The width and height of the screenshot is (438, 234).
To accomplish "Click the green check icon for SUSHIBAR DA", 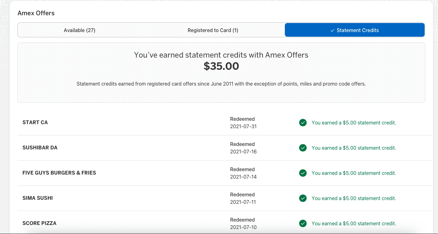I will 303,148.
